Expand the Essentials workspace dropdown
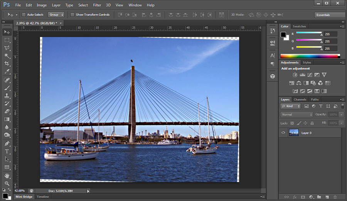The height and width of the screenshot is (201, 347). (330, 15)
